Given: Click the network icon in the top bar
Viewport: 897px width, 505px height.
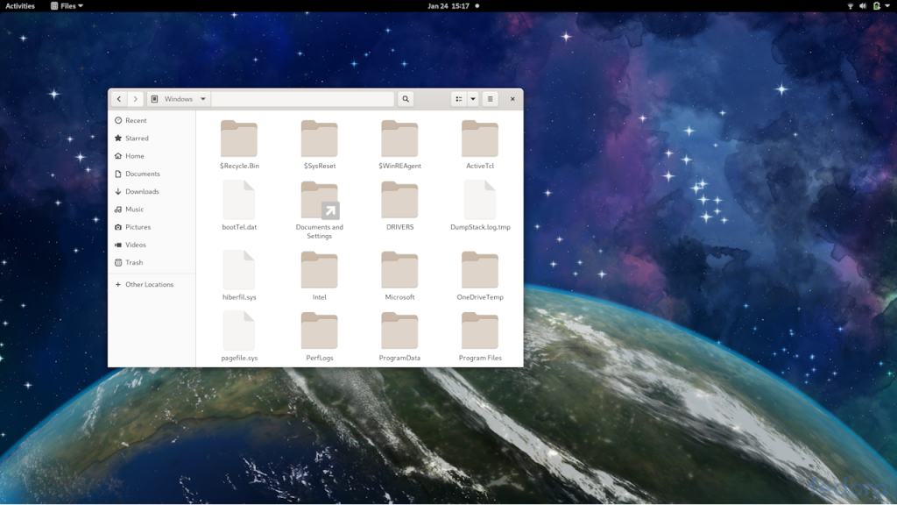Looking at the screenshot, I should click(x=851, y=6).
